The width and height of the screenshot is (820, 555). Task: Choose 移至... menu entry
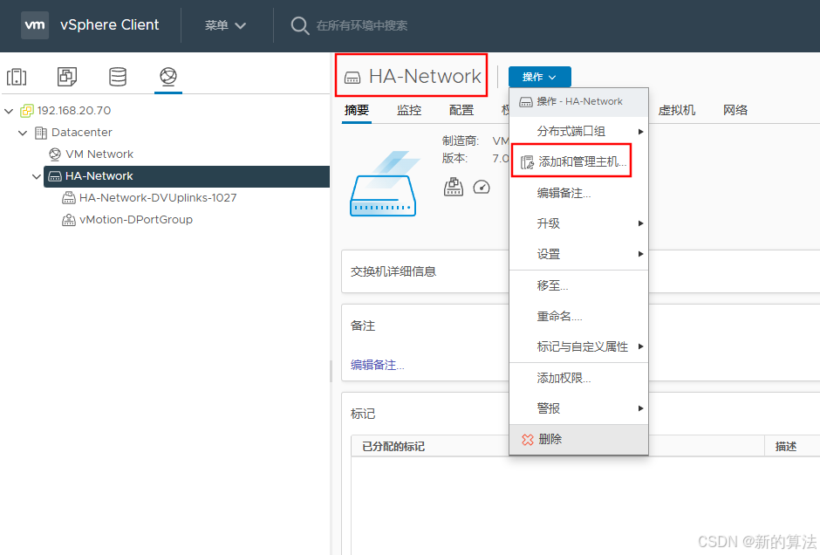coord(579,285)
